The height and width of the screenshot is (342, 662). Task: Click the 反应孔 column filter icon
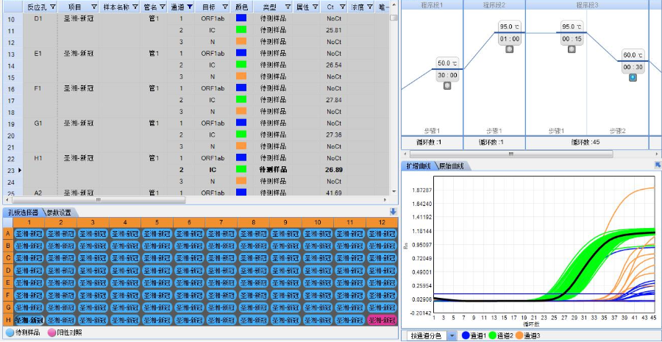52,7
